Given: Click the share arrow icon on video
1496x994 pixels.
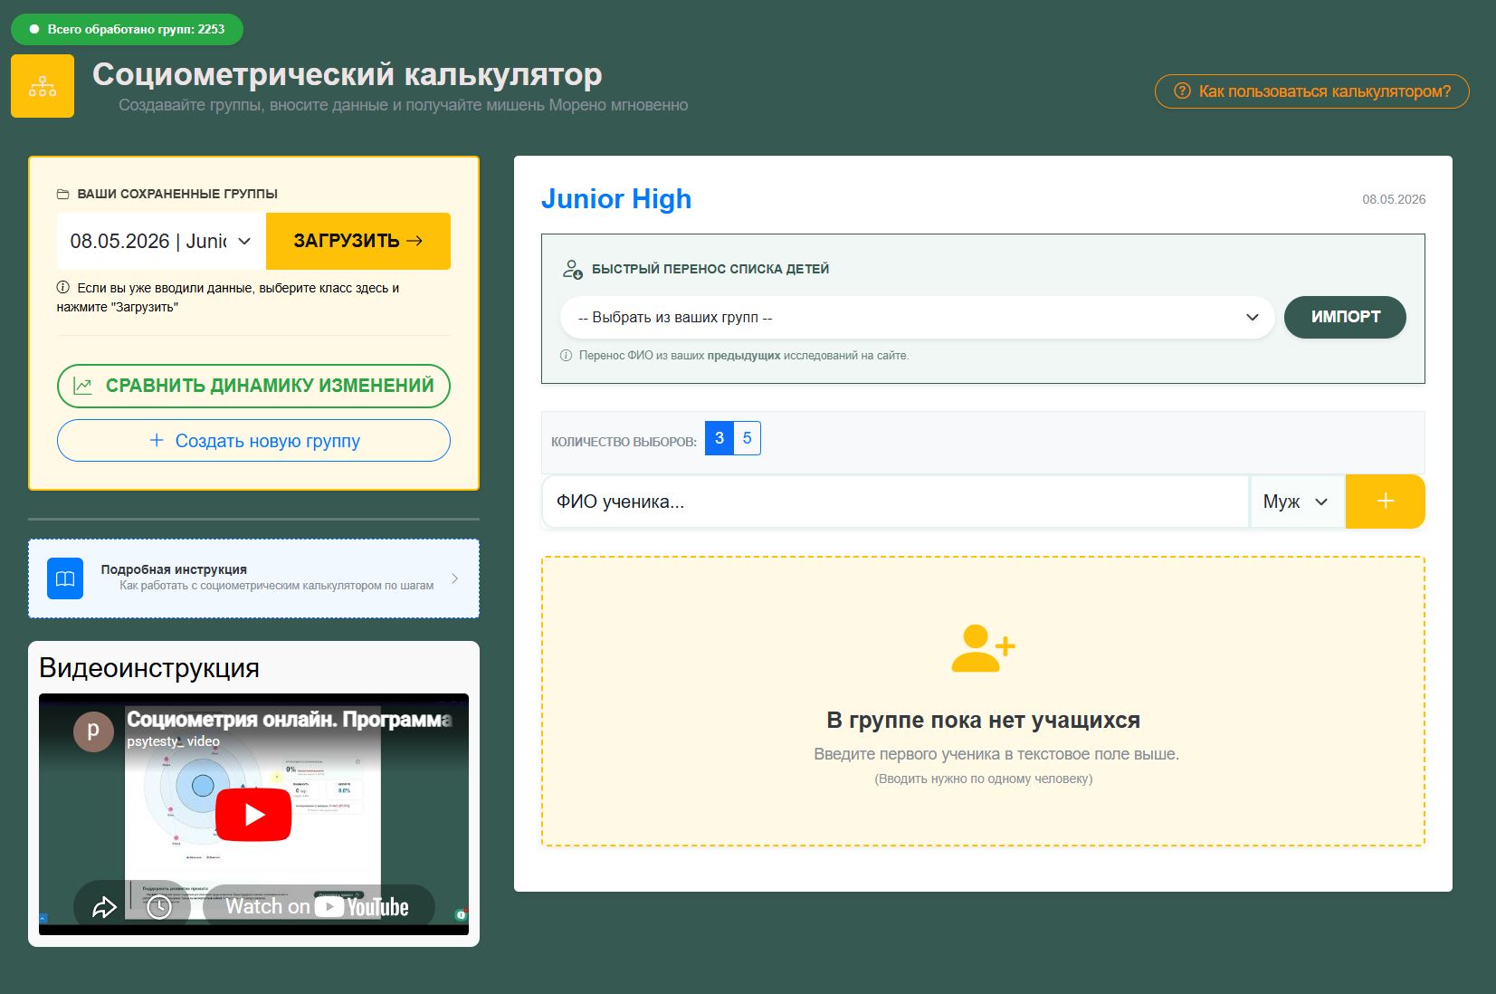Looking at the screenshot, I should [x=105, y=906].
